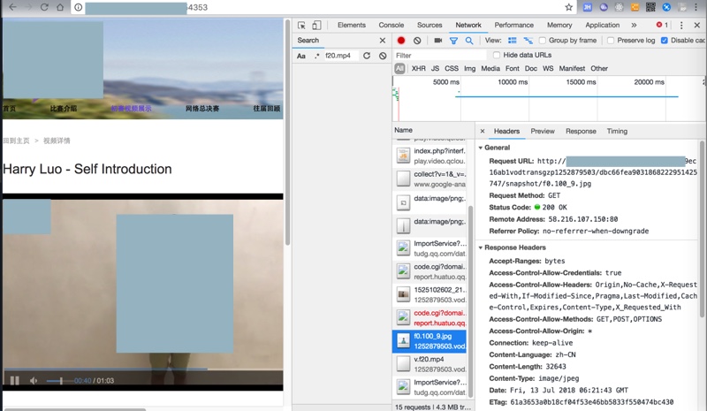Open the Memory tab
The height and width of the screenshot is (411, 707).
[x=559, y=25]
